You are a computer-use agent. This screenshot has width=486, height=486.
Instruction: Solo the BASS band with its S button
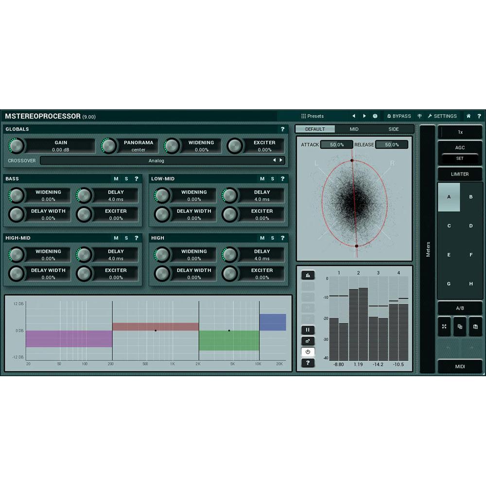tap(125, 178)
